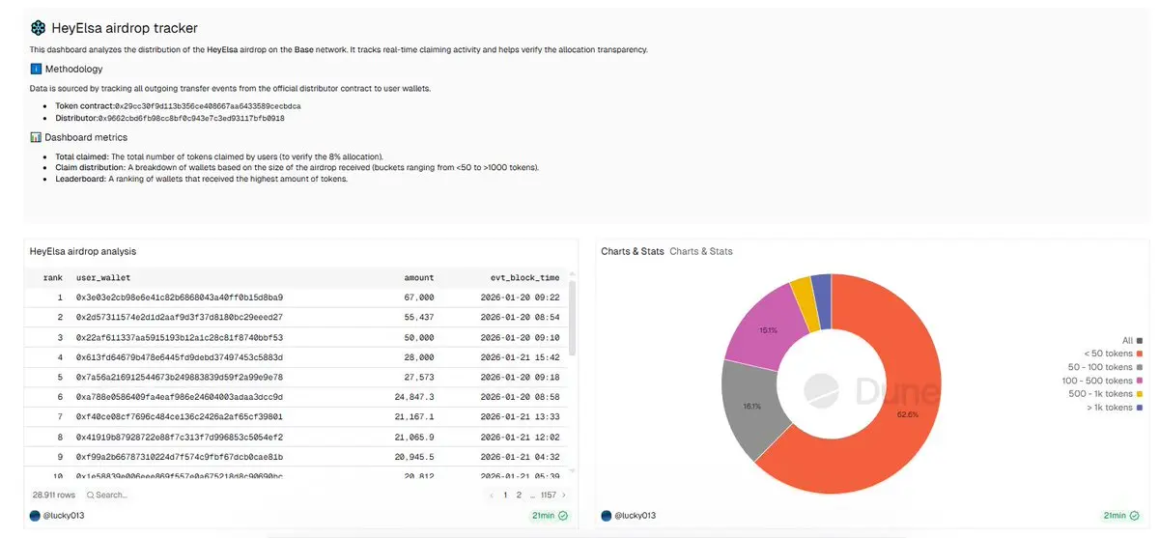1159x538 pixels.
Task: Click the magnifier icon in the table search
Action: (90, 495)
